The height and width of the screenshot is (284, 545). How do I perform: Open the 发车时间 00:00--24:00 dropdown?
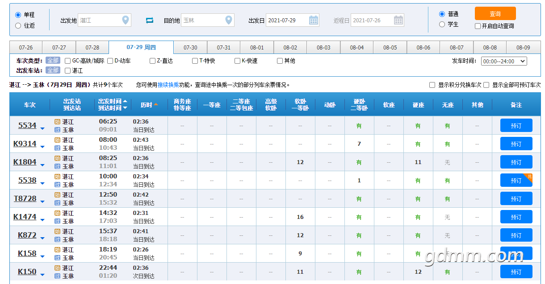(504, 61)
